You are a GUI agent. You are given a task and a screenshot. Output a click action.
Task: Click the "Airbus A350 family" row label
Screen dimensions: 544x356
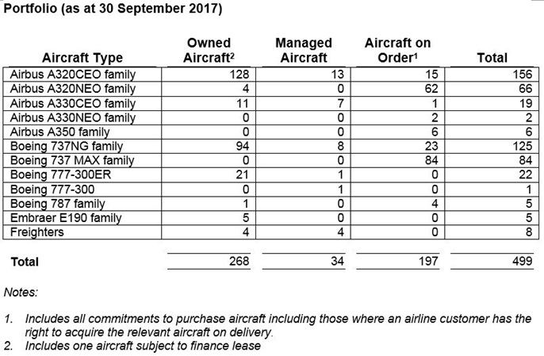coord(60,132)
